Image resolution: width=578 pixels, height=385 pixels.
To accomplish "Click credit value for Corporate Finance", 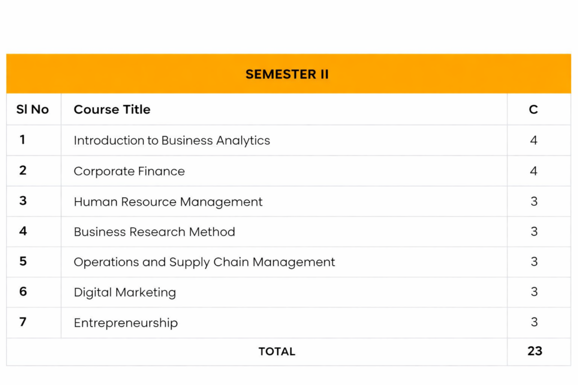I will tap(533, 171).
